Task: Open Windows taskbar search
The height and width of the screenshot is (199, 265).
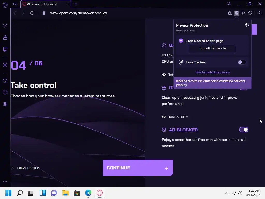Action: pyautogui.click(x=20, y=193)
